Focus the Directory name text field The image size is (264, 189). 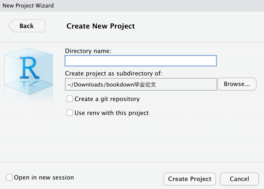pos(141,61)
